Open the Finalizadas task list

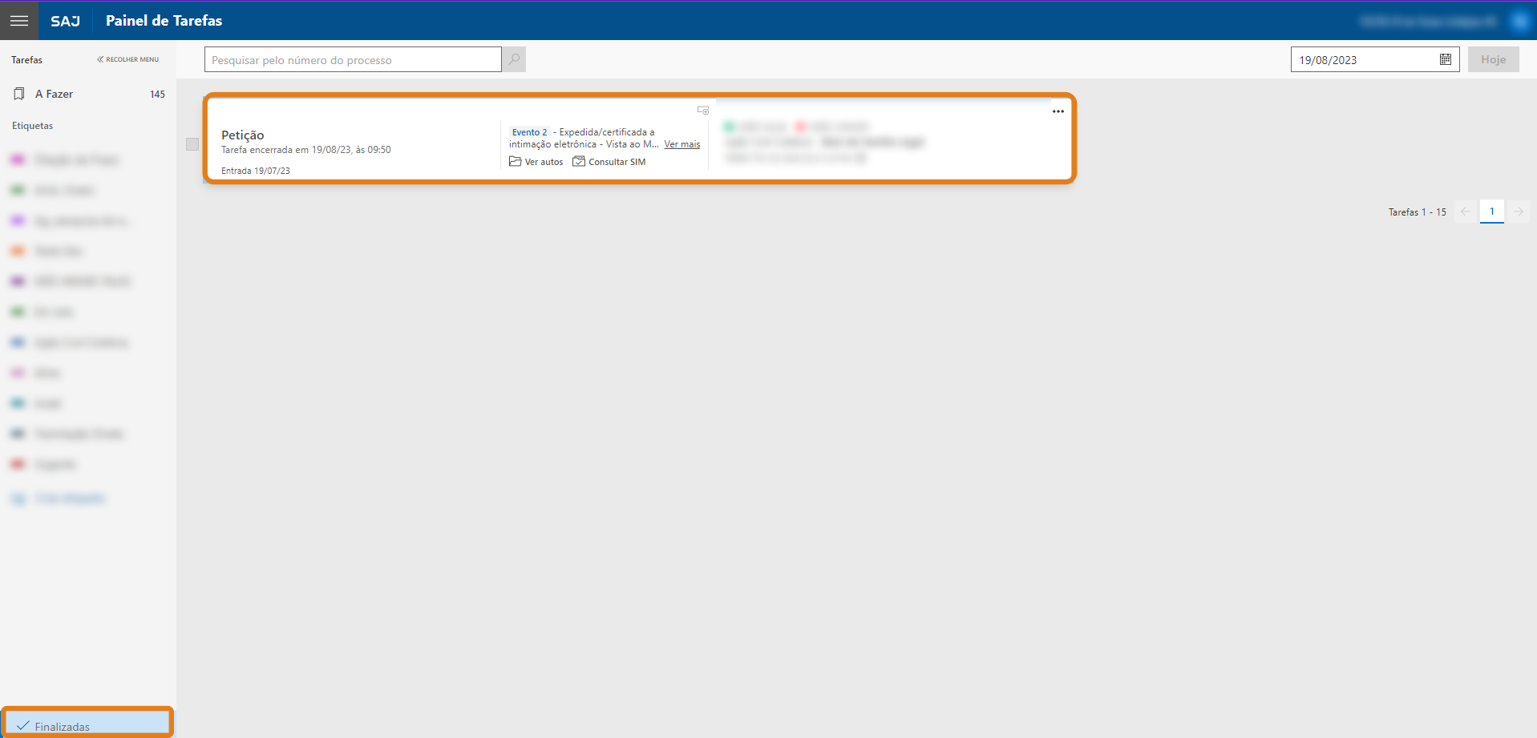tap(63, 726)
